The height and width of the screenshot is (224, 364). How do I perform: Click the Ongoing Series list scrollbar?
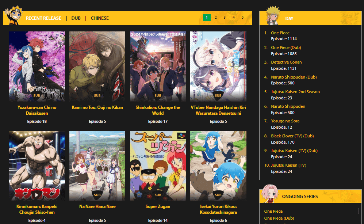tap(359, 211)
